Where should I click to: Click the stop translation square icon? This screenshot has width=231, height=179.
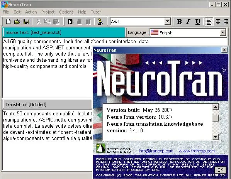[79, 22]
